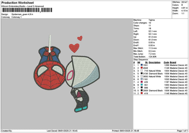Click the Left value '52.1 mm'

click(152, 31)
